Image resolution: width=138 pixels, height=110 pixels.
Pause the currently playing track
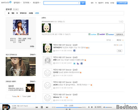pyautogui.click(x=42, y=107)
